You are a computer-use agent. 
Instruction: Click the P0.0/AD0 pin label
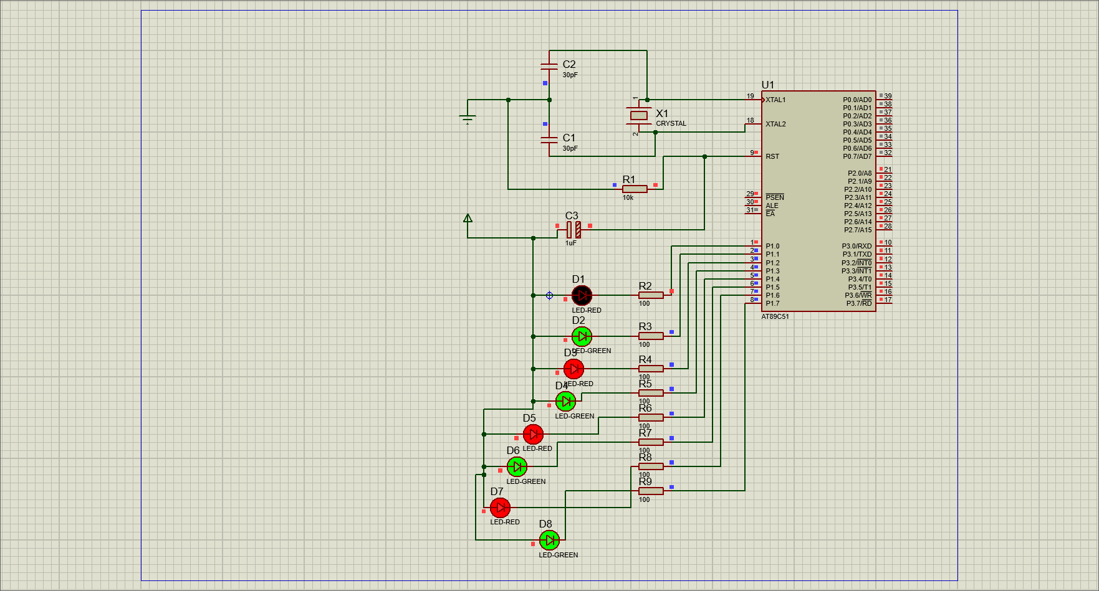click(x=857, y=100)
